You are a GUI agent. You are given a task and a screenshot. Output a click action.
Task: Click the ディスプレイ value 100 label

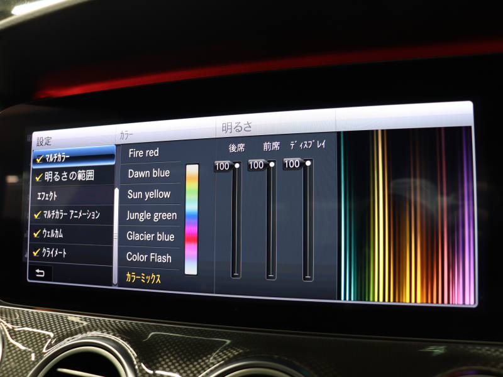292,164
